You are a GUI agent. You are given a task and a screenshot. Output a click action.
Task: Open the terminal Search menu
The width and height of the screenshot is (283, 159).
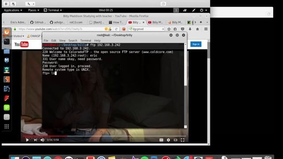pos(73,41)
